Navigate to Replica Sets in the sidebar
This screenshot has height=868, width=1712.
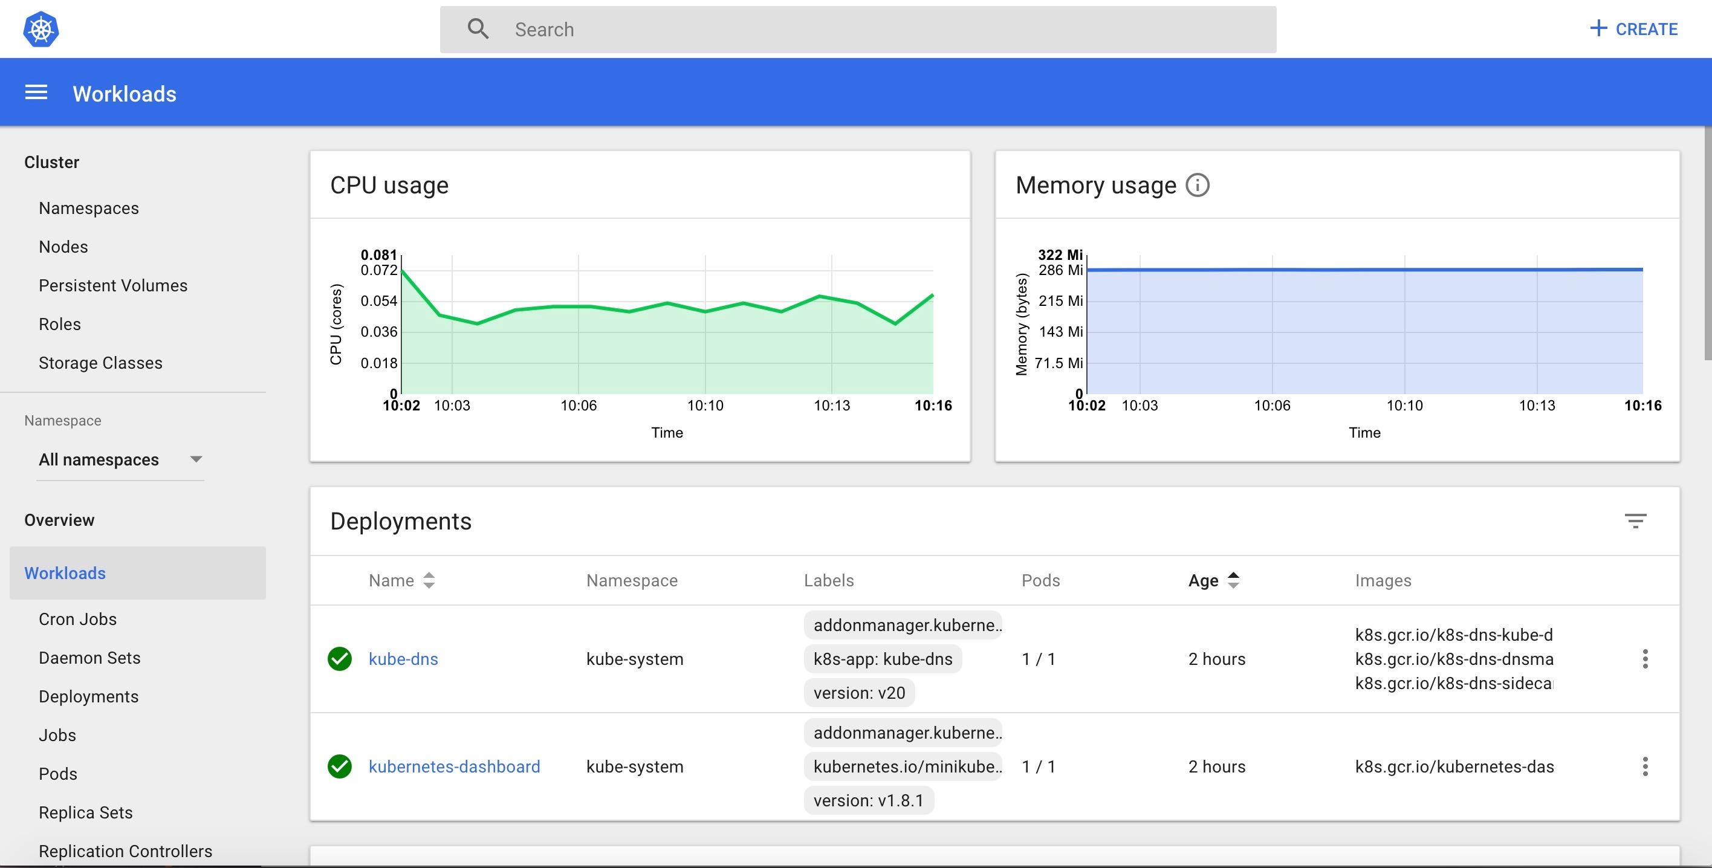[x=86, y=812]
